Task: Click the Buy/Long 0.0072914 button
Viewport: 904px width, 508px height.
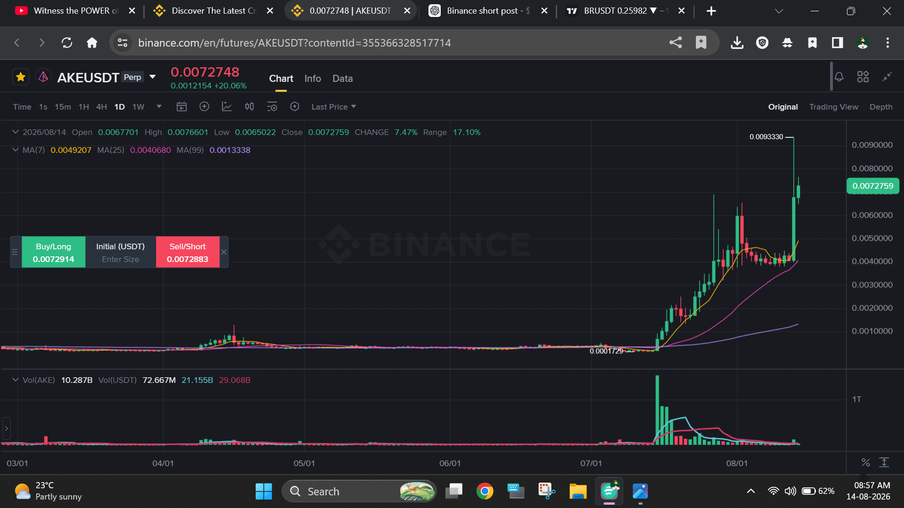Action: click(54, 252)
